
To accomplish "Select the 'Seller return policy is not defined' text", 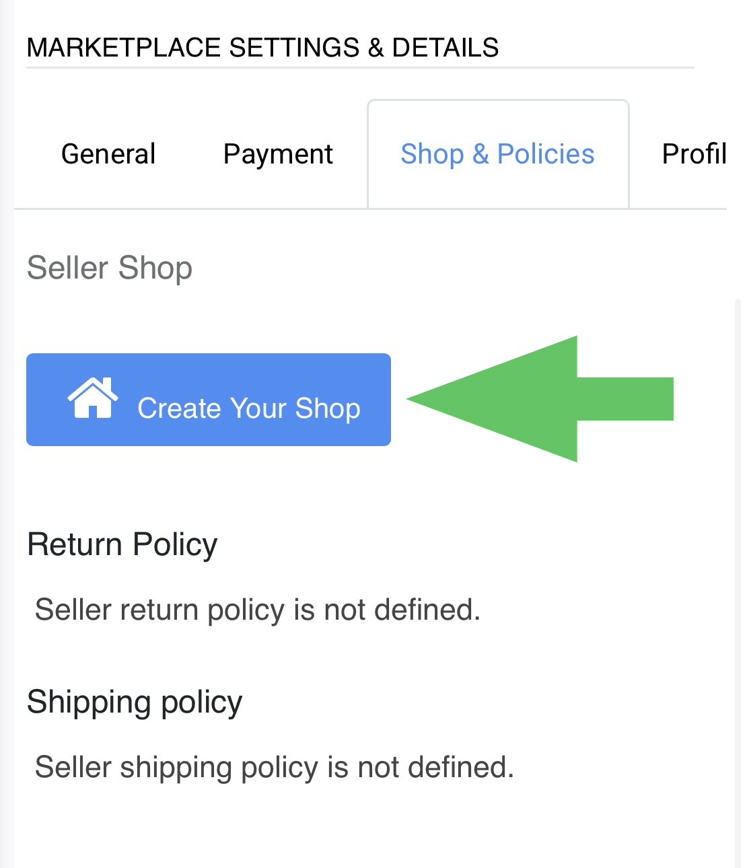I will 257,610.
